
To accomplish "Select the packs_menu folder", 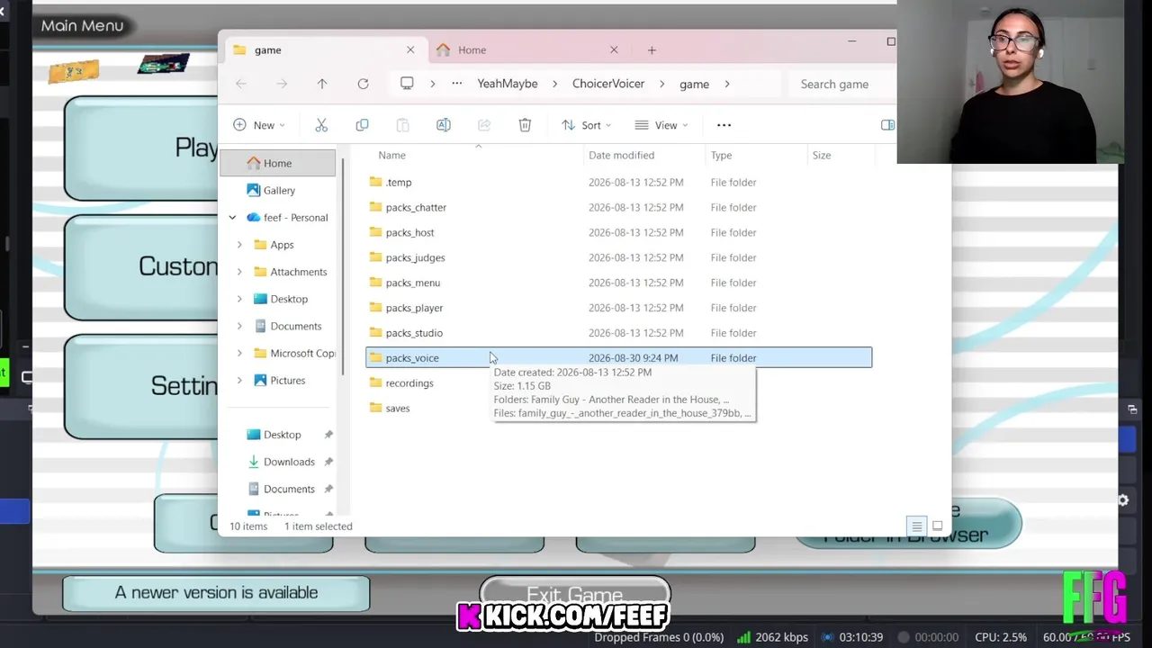I will (x=618, y=283).
